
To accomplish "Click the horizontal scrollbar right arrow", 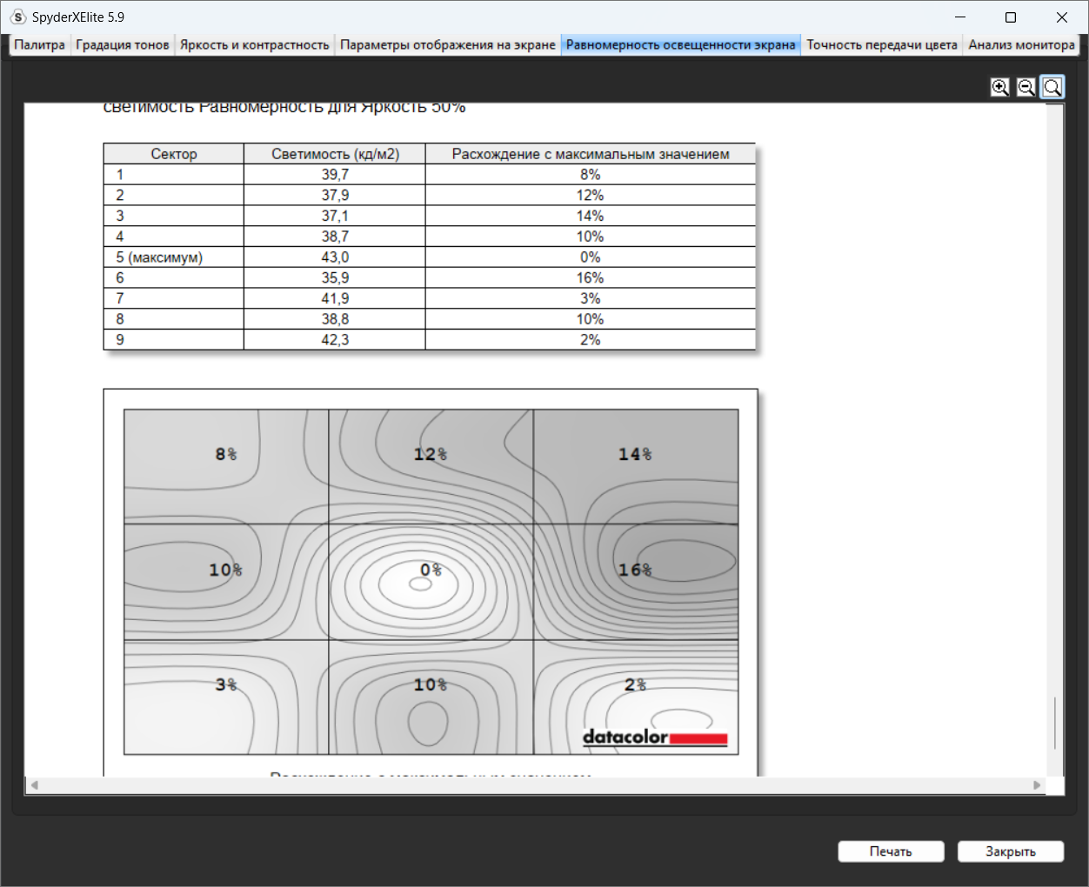I will pyautogui.click(x=1037, y=785).
